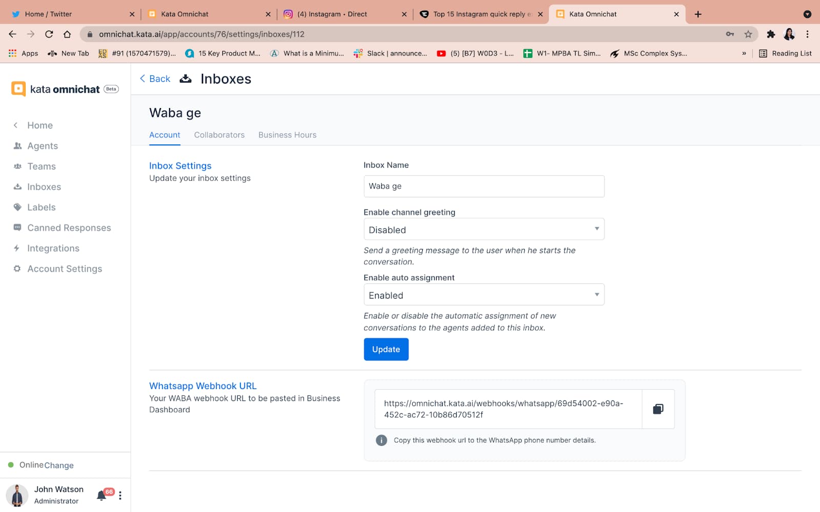Bookmark this page with the star icon
This screenshot has width=820, height=512.
click(x=748, y=34)
